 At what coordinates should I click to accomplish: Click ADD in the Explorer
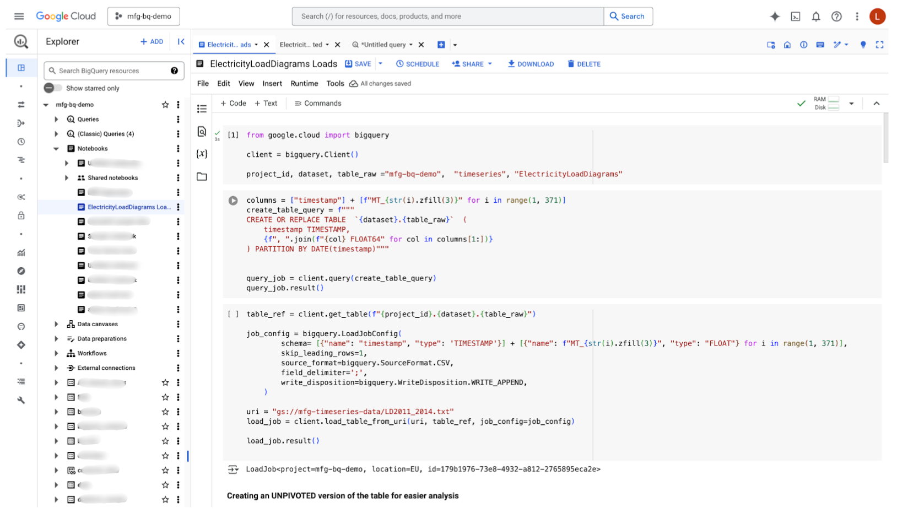click(x=152, y=41)
